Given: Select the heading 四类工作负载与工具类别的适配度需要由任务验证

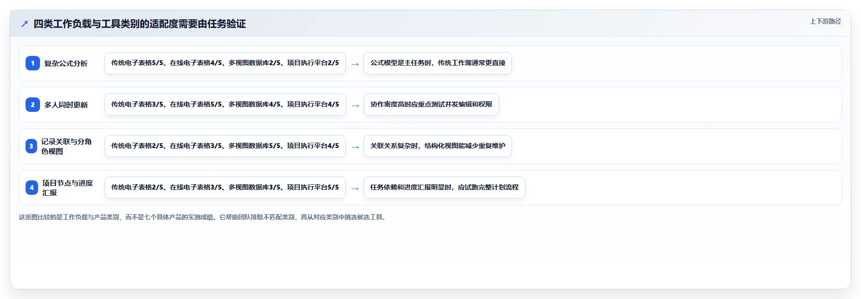Looking at the screenshot, I should click(x=140, y=24).
